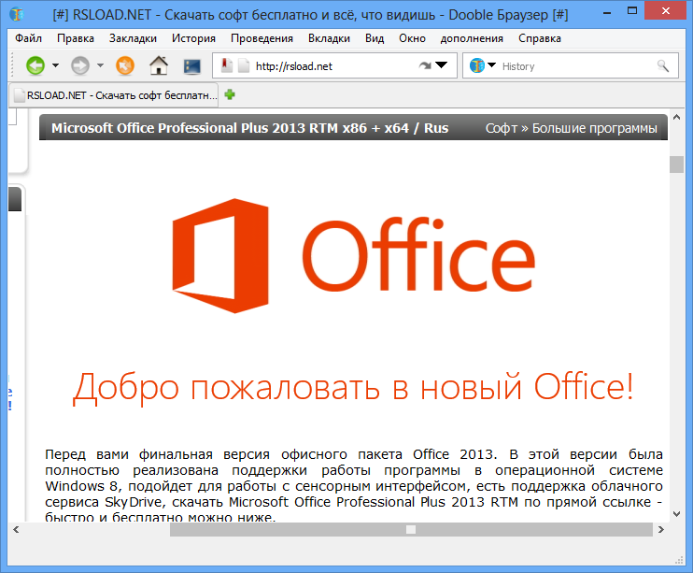
Task: Click the gray Forward arrow button
Action: coord(80,66)
